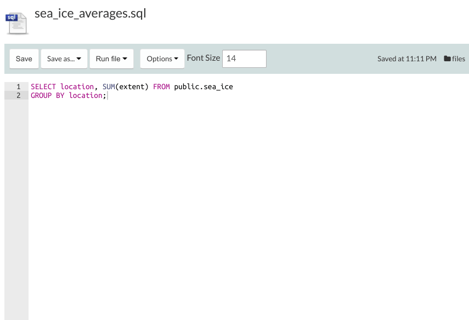Click the Saved at 11:11 PM status text
The image size is (469, 320).
tap(406, 59)
